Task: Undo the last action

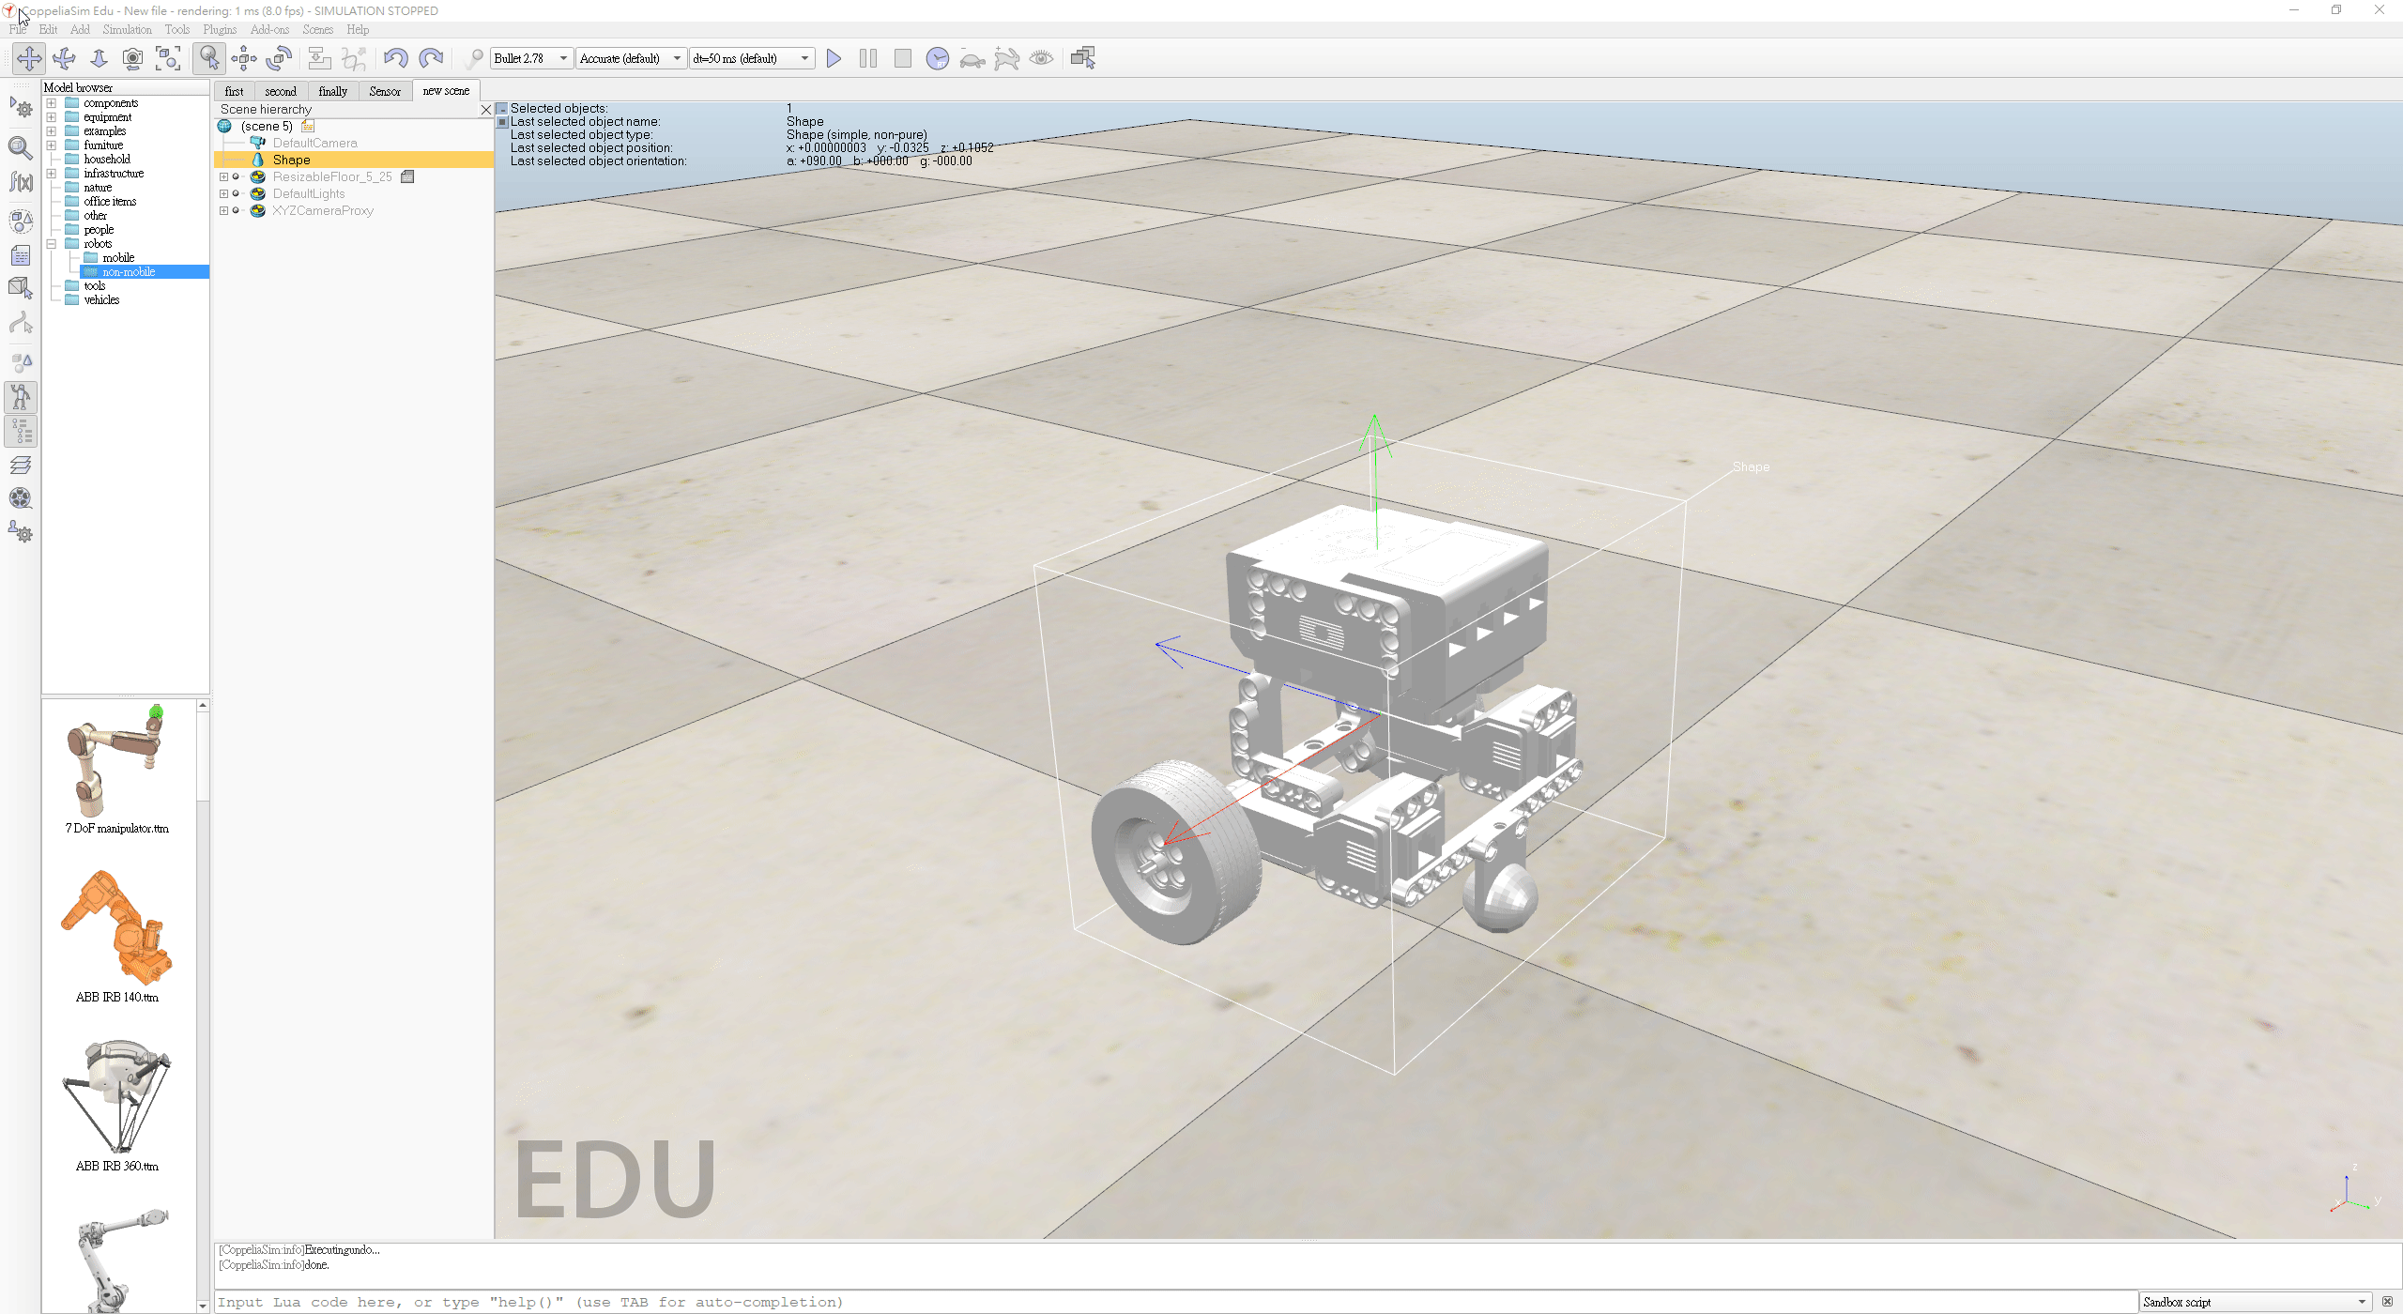Action: 395,58
